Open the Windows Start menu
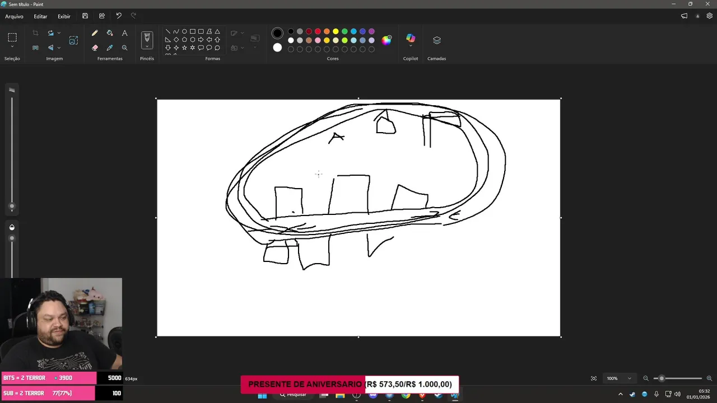Image resolution: width=717 pixels, height=403 pixels. [262, 395]
